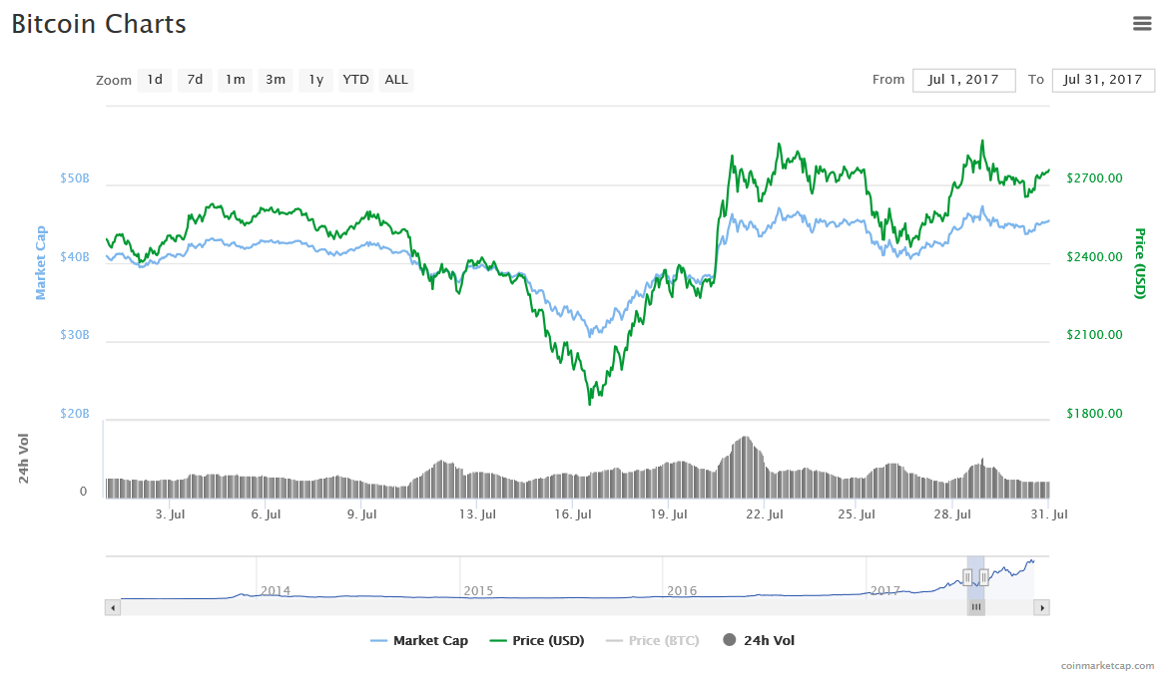The height and width of the screenshot is (674, 1165).
Task: Click the 2015 label in navigator
Action: (478, 591)
